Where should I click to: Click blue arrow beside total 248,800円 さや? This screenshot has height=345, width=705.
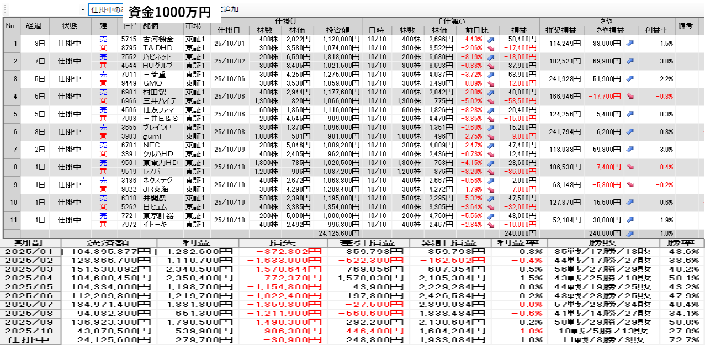tap(630, 234)
